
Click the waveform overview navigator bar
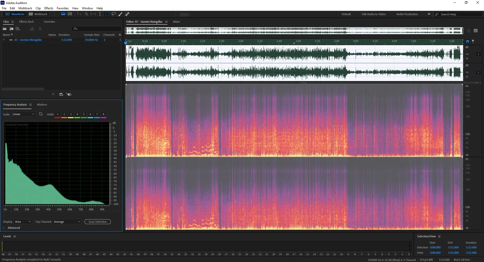(x=294, y=31)
